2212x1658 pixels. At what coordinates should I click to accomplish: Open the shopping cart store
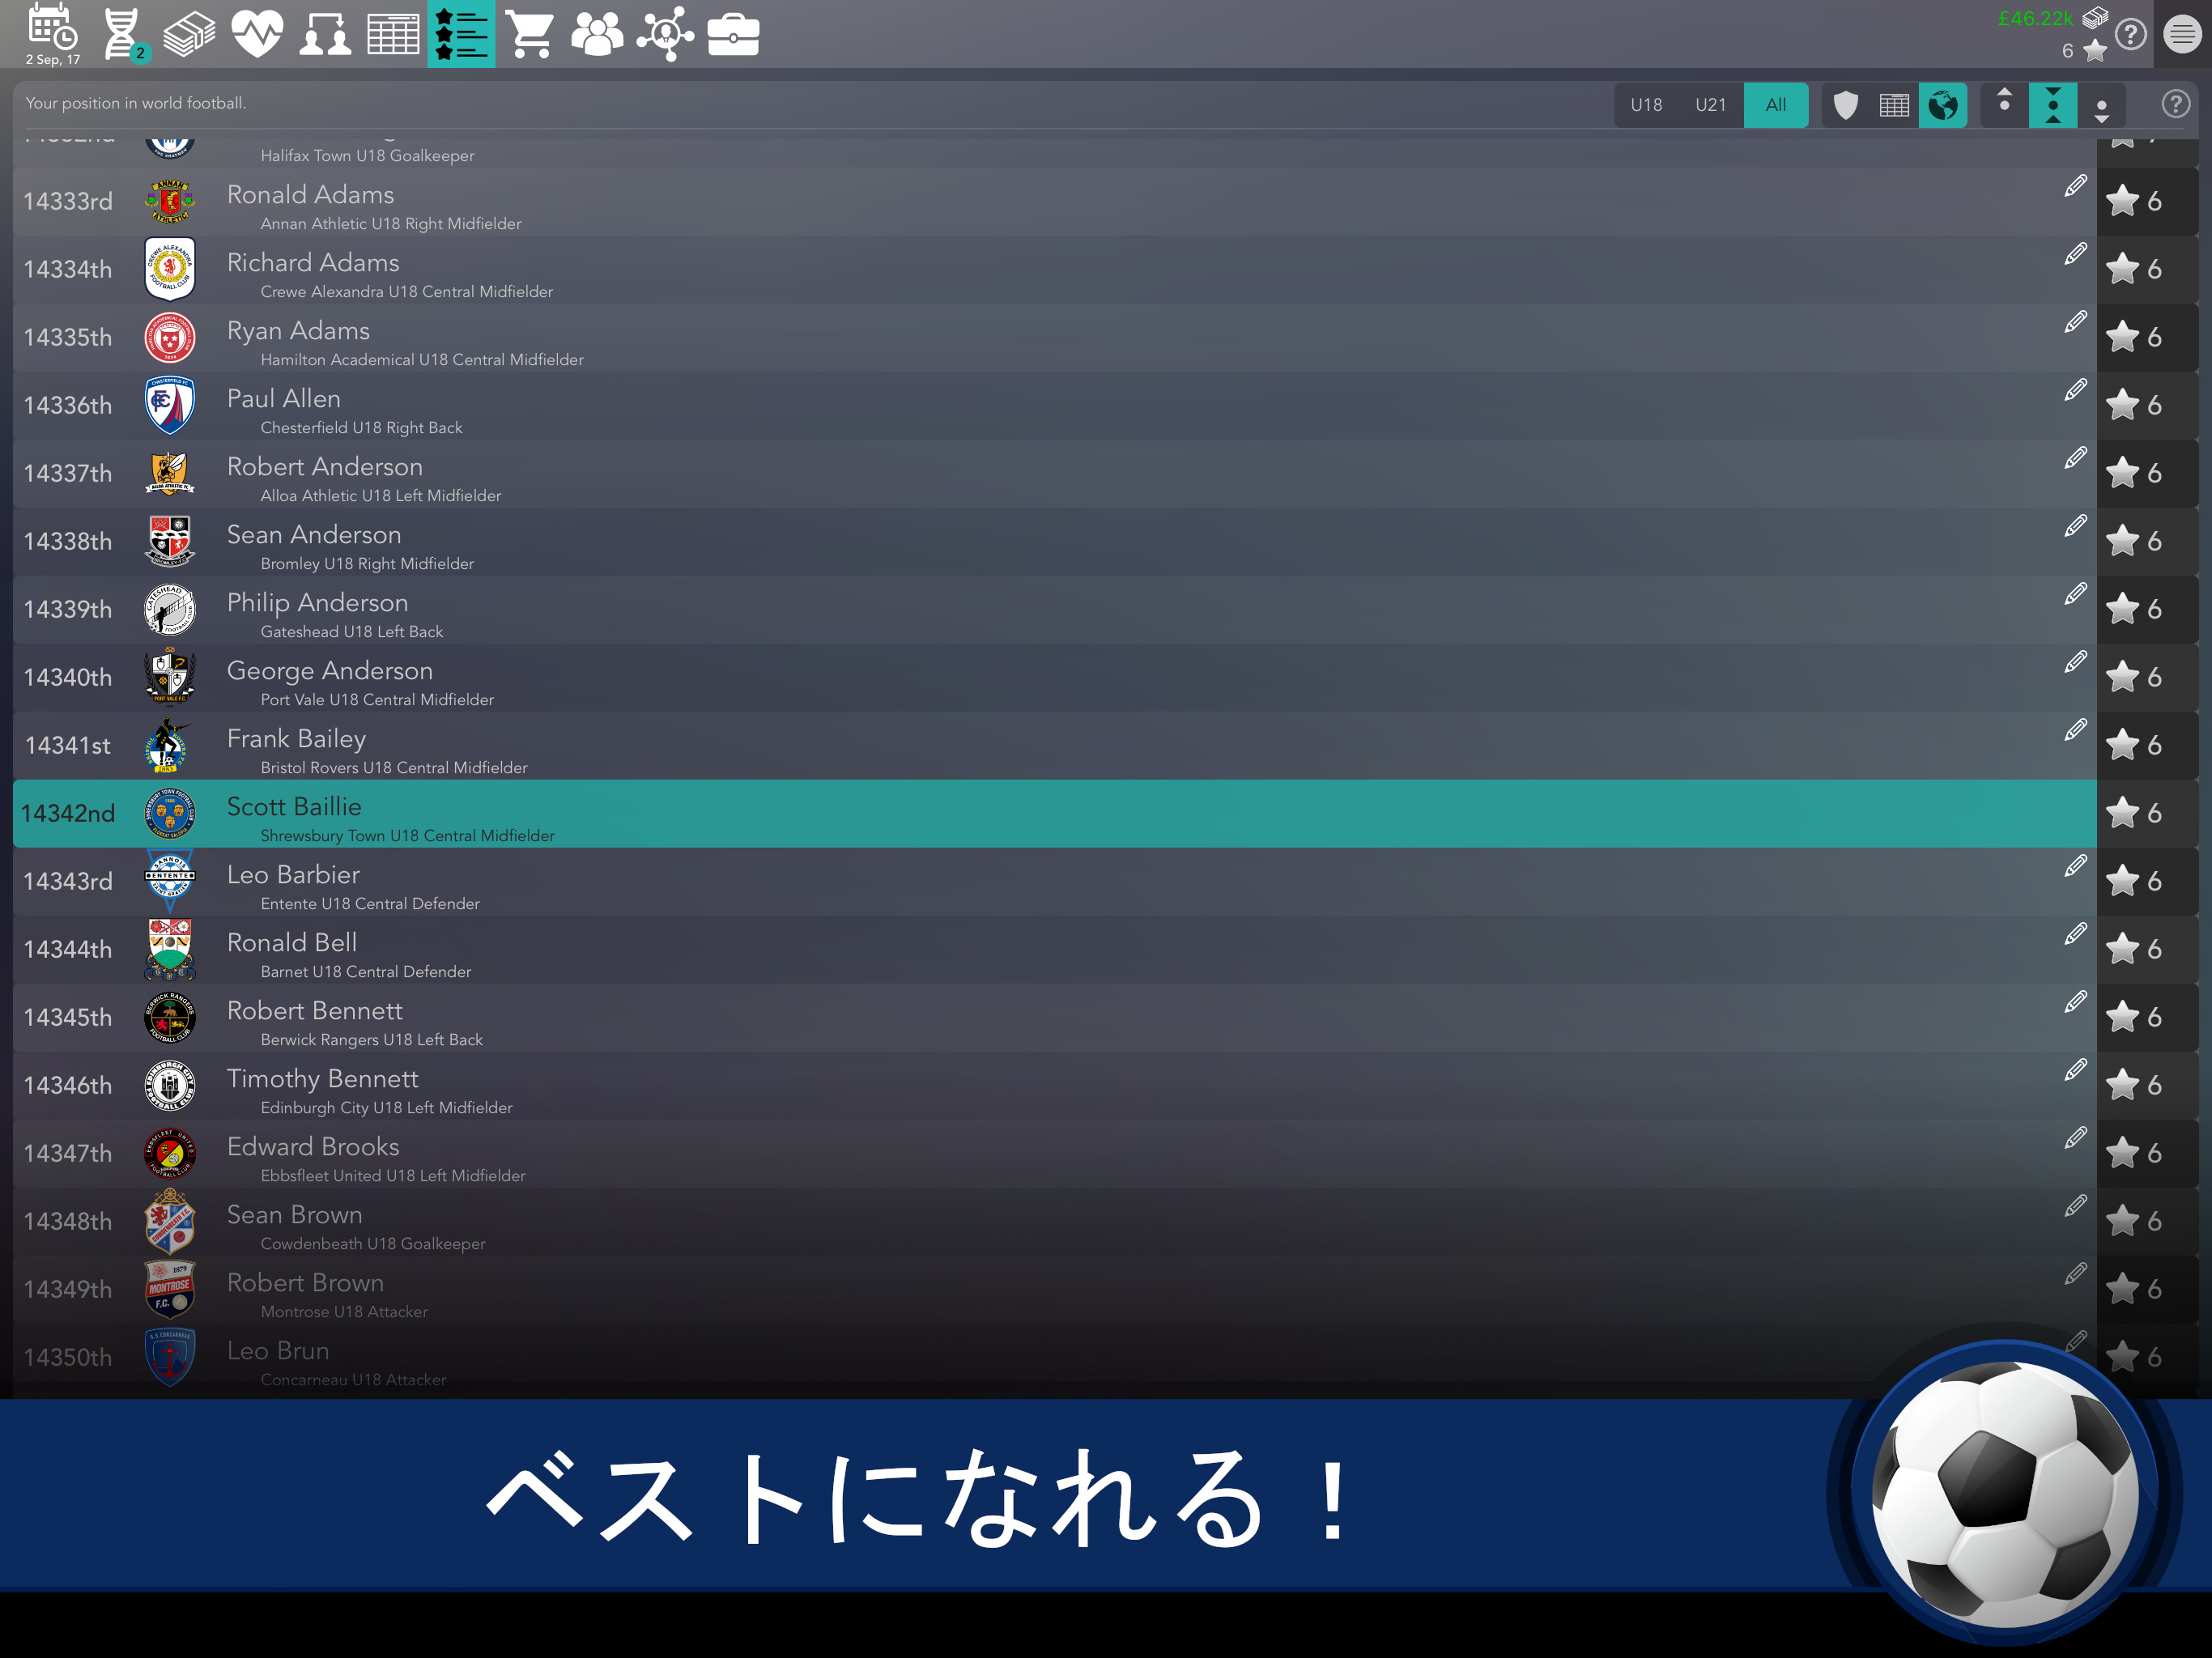[529, 33]
